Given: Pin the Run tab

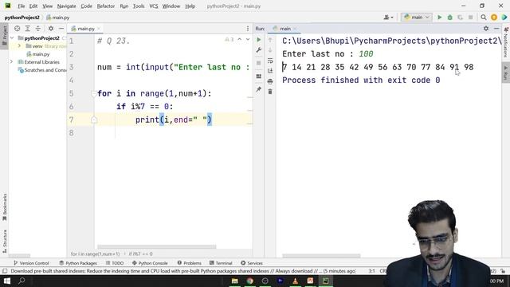Looking at the screenshot, I should tap(258, 89).
